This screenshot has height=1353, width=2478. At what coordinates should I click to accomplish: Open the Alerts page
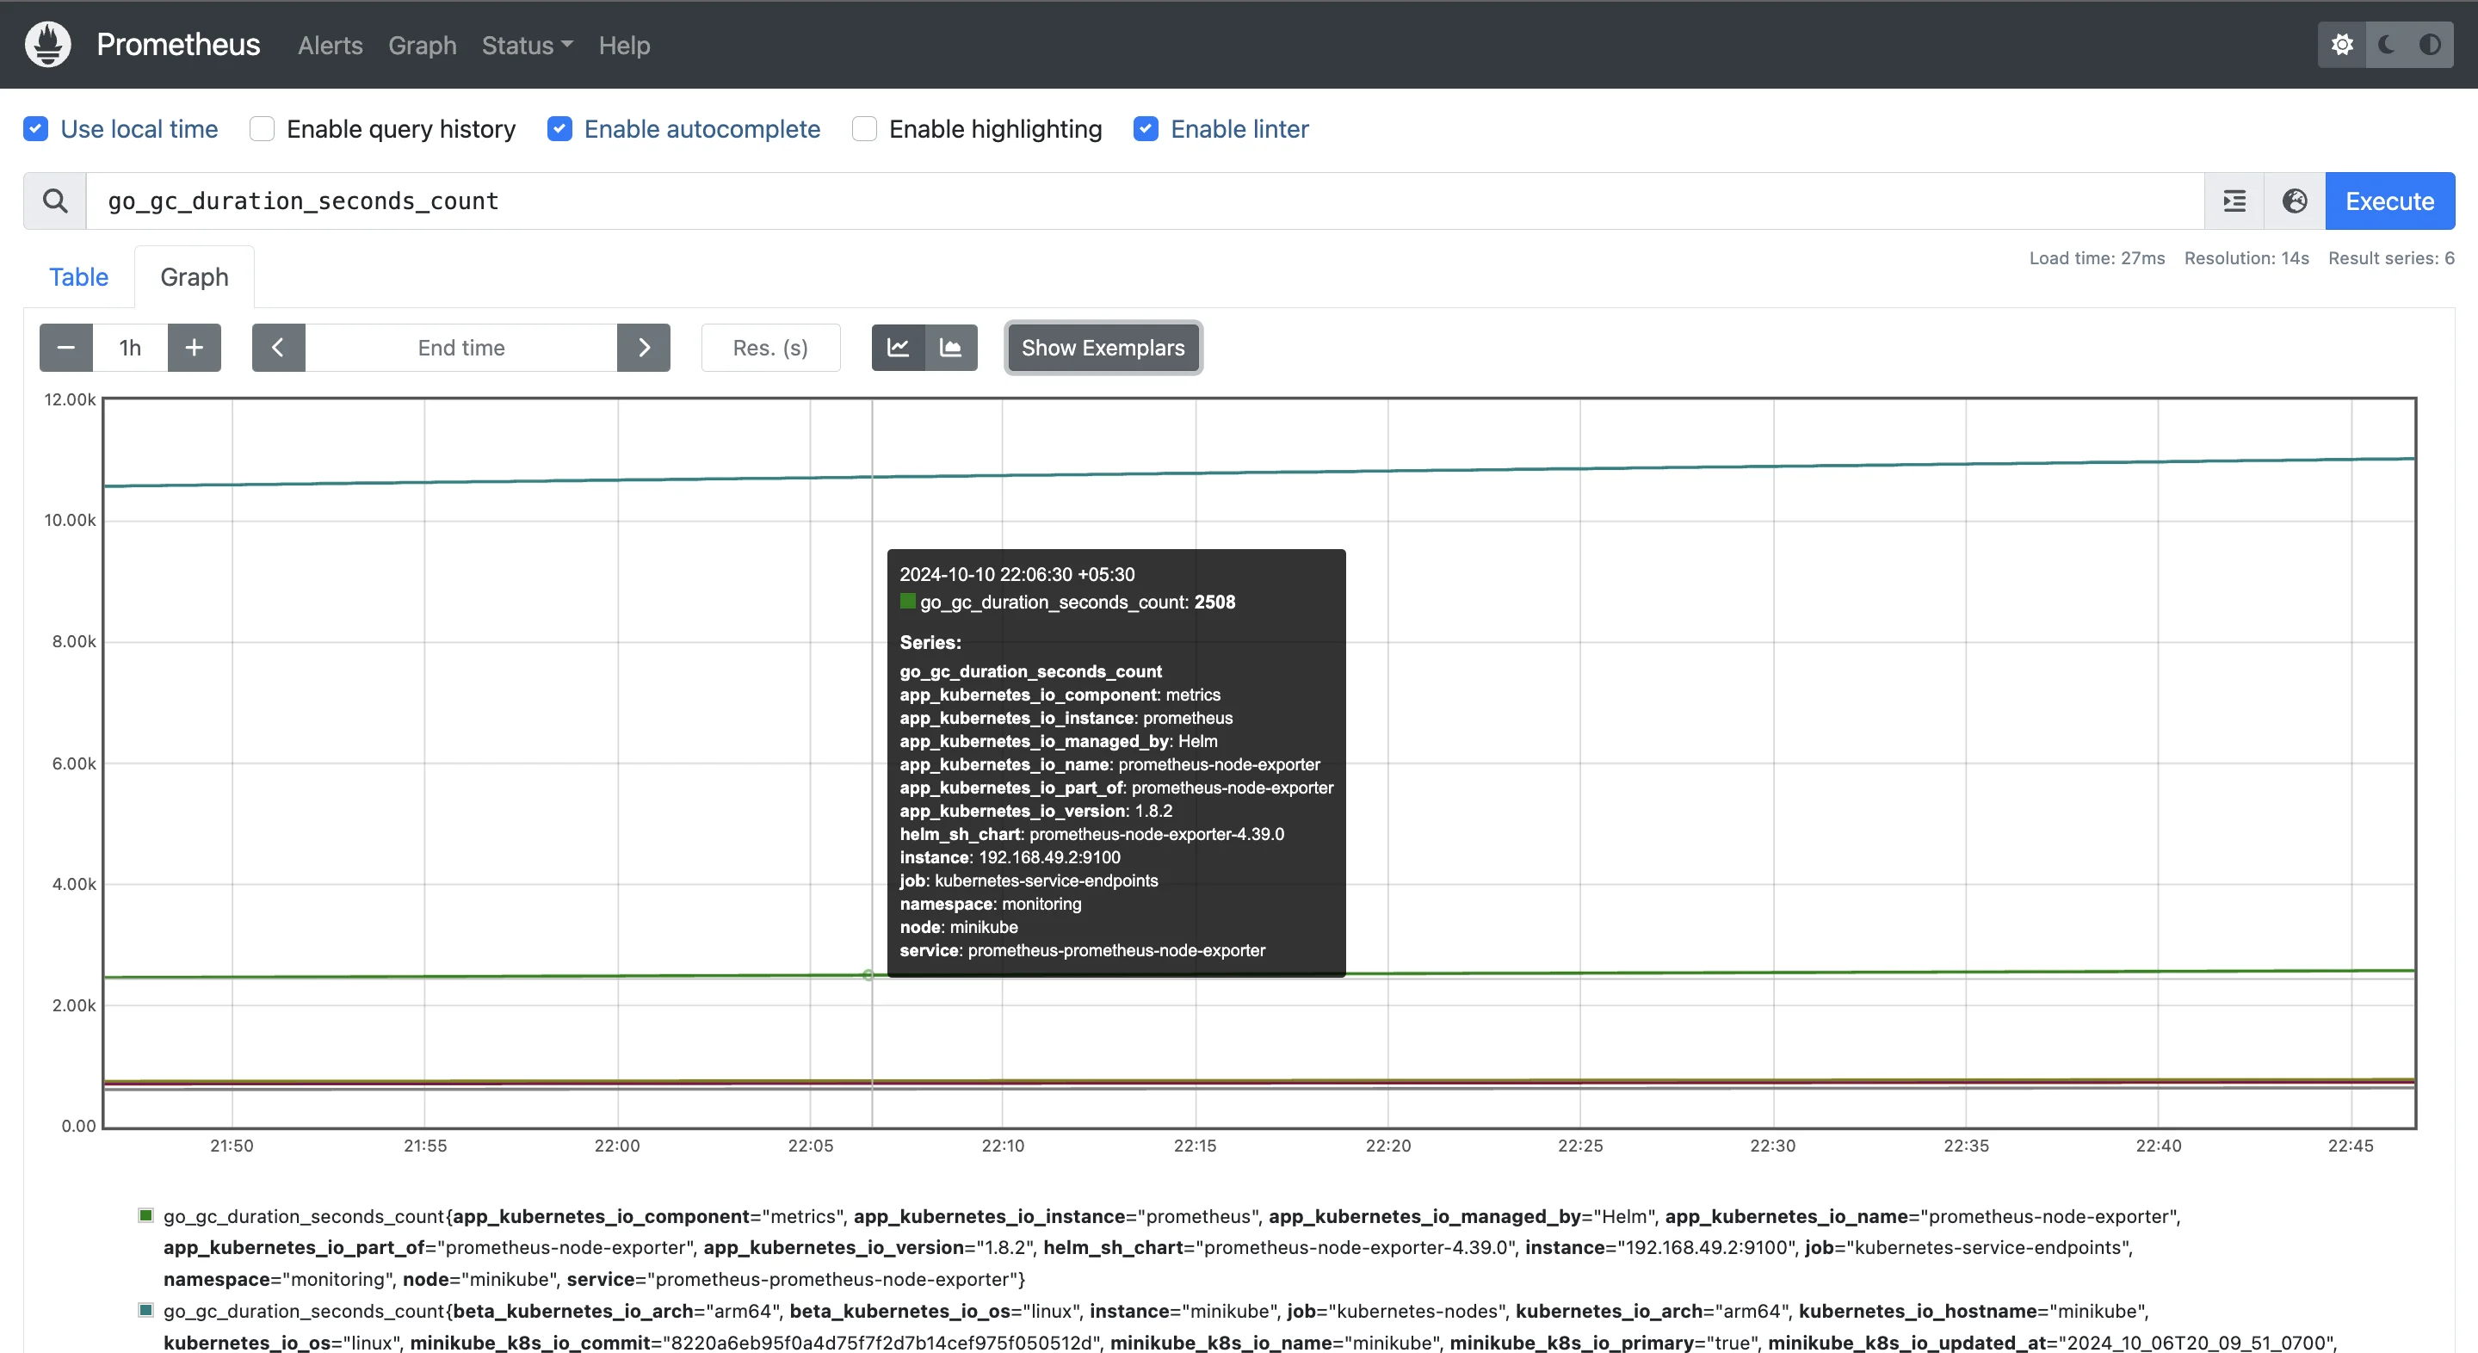click(x=330, y=46)
